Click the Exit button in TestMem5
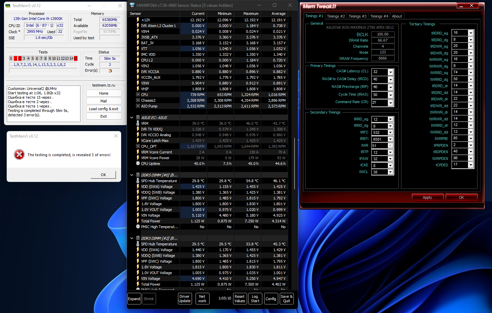The height and width of the screenshot is (313, 492). [104, 116]
